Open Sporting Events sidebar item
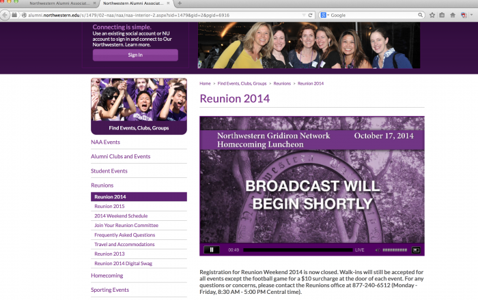This screenshot has height=300, width=478. pyautogui.click(x=110, y=290)
